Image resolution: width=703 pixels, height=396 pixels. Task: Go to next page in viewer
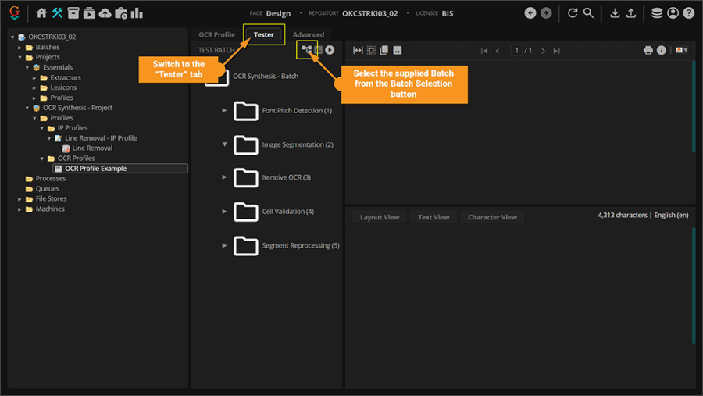tap(543, 51)
